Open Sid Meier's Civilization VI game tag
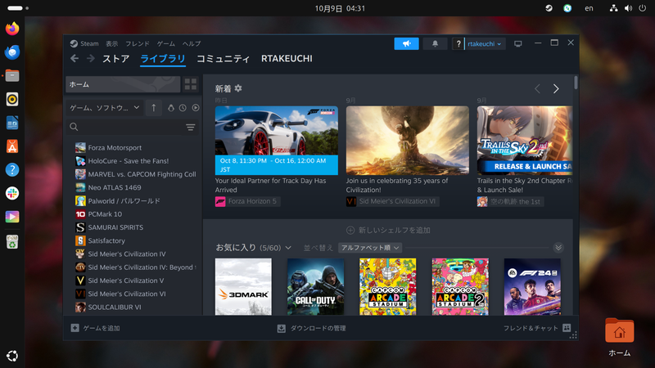The image size is (655, 368). [392, 201]
